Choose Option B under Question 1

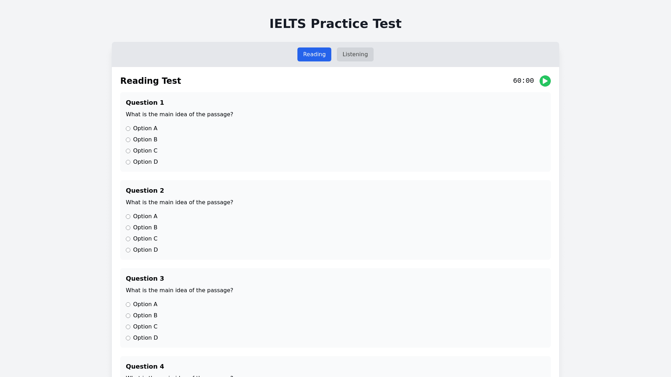[x=128, y=140]
